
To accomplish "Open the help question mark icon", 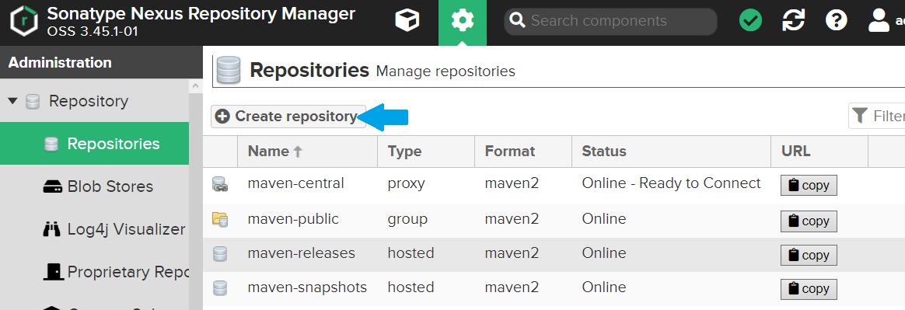I will click(x=836, y=21).
